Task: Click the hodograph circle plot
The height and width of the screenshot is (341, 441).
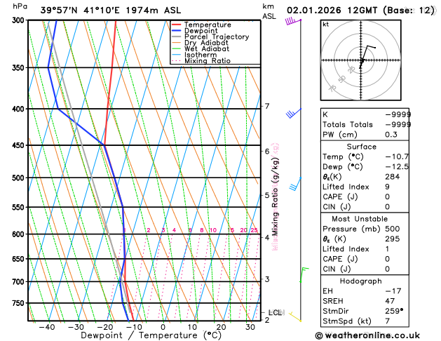Action: coord(361,61)
